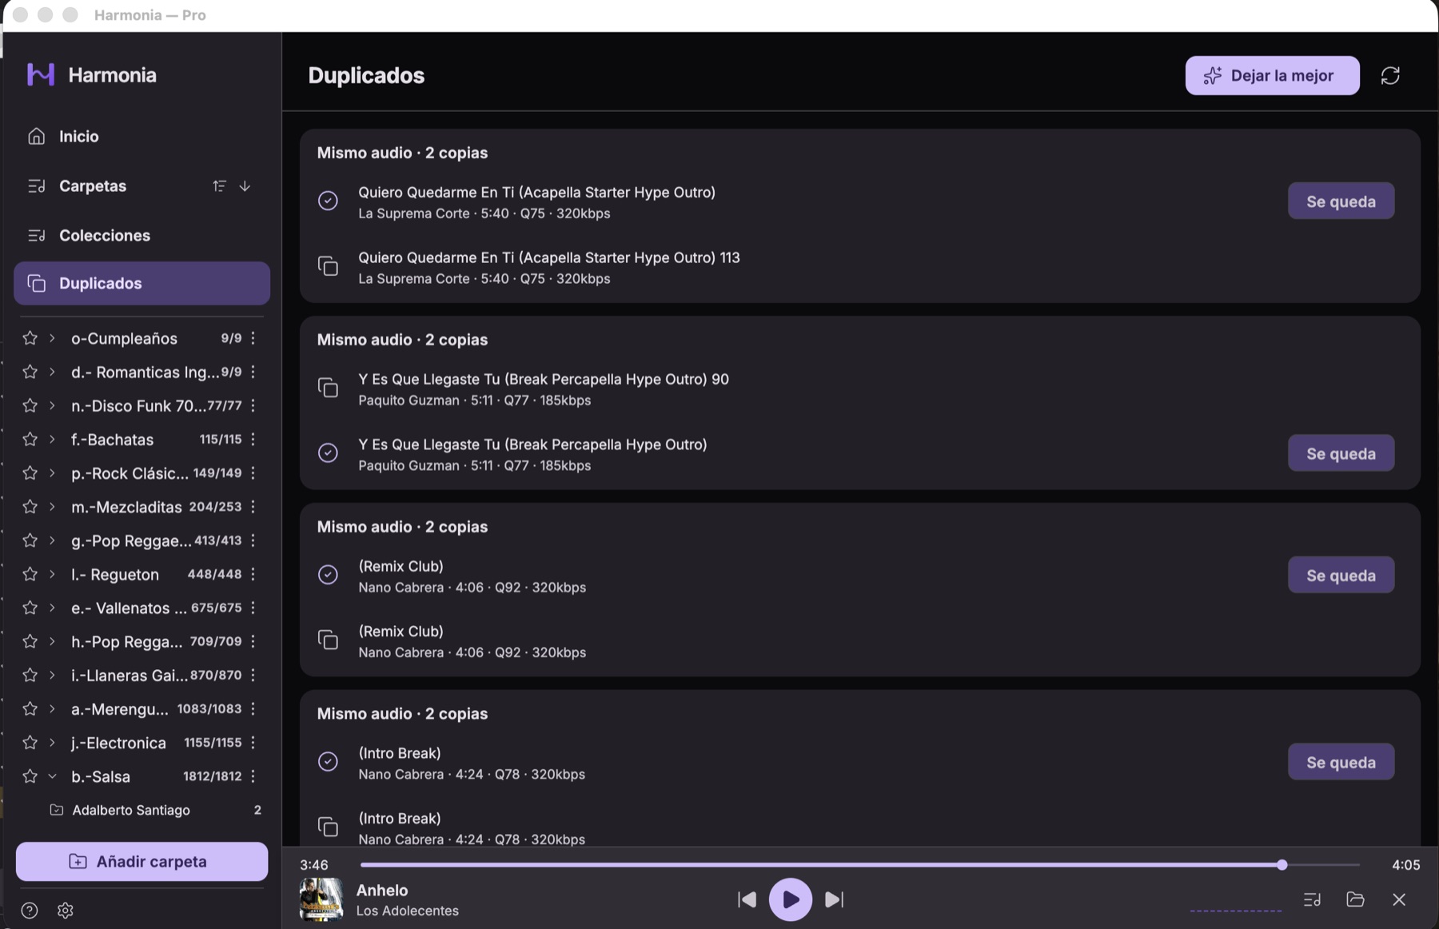Image resolution: width=1439 pixels, height=929 pixels.
Task: Click the Harmonia logo
Action: click(41, 74)
